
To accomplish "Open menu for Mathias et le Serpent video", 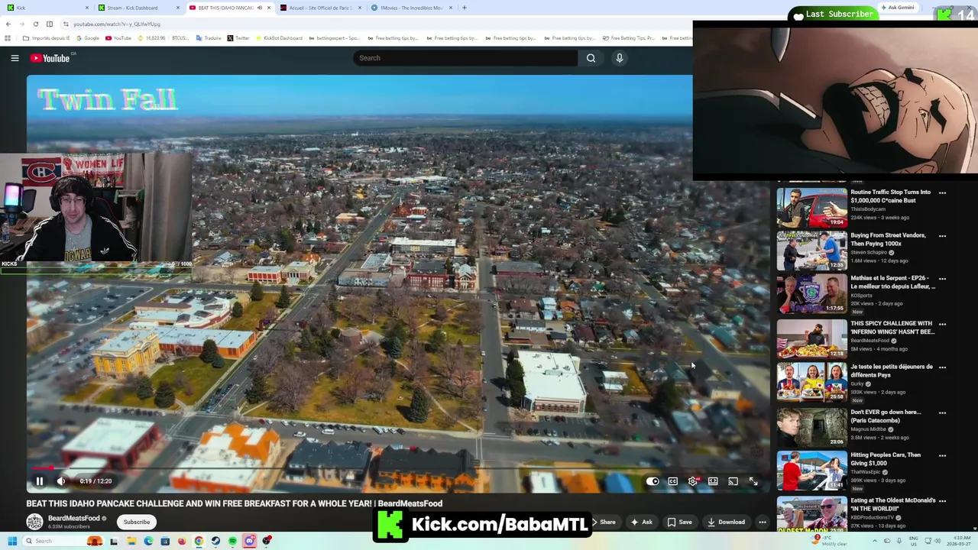I will point(942,279).
